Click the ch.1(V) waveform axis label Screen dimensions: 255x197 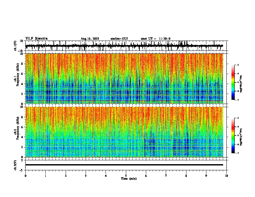(15, 46)
